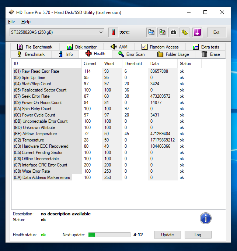Open the Folder Usage tab

[x=173, y=54]
